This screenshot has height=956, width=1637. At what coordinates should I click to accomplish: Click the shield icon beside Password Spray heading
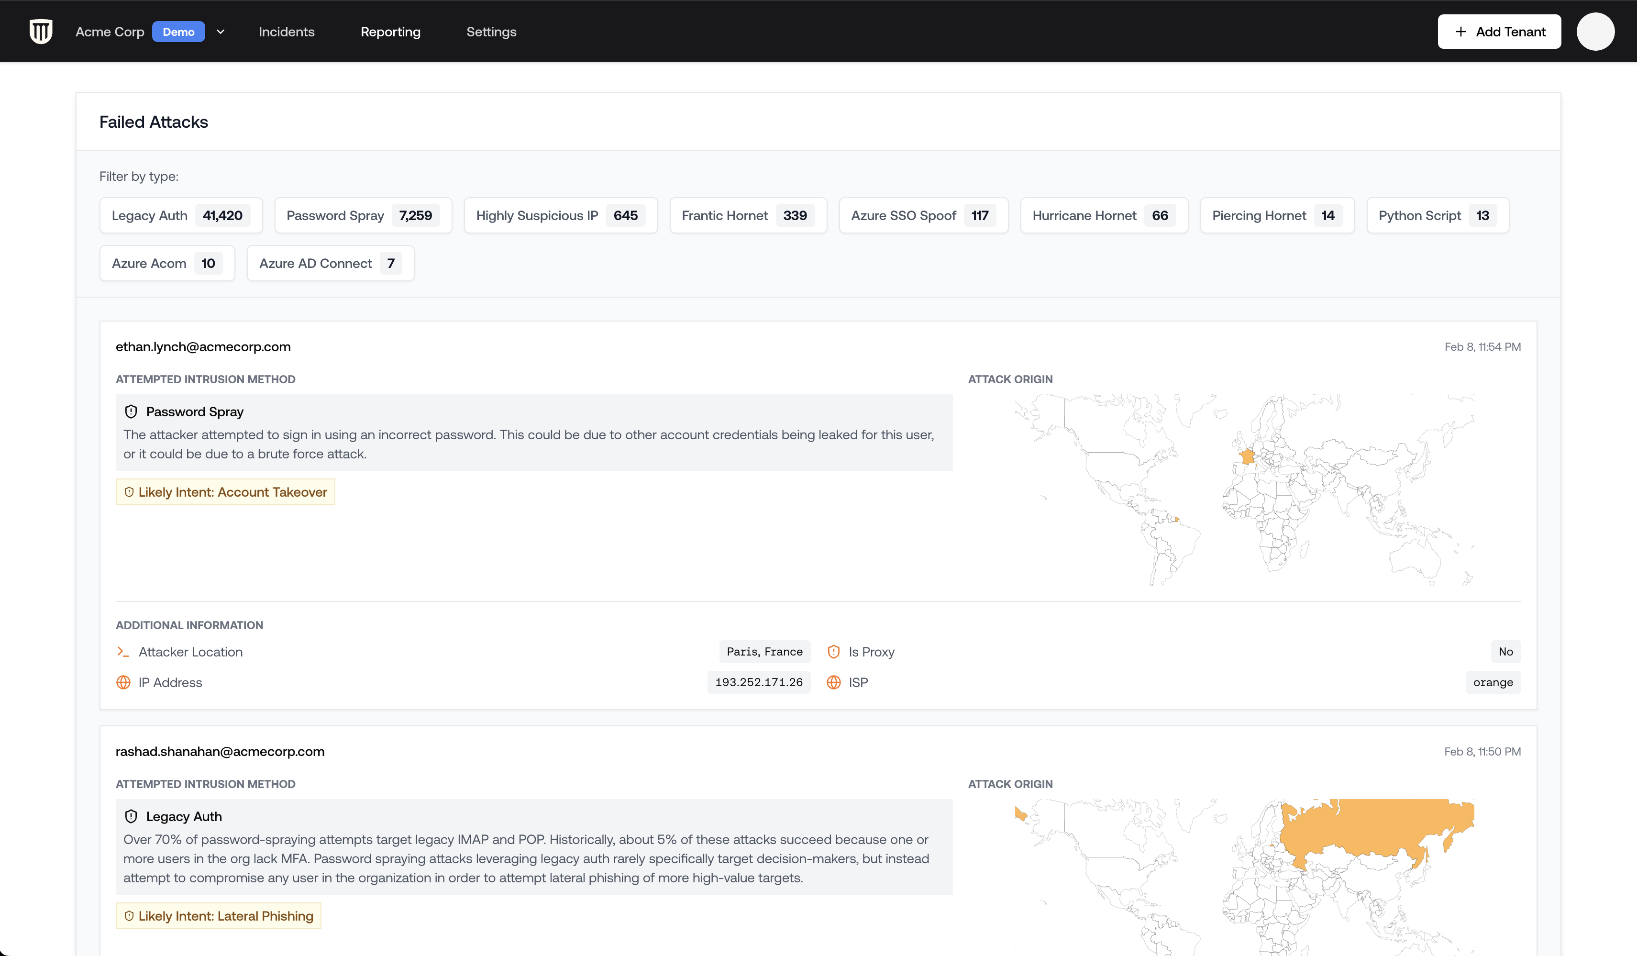131,411
